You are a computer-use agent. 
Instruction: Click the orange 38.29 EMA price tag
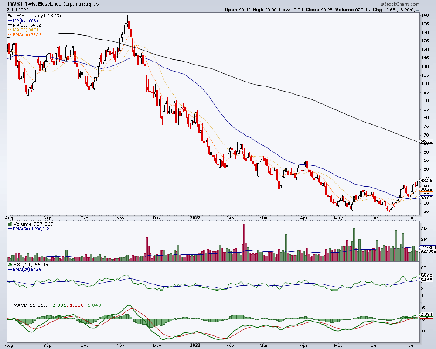426,189
